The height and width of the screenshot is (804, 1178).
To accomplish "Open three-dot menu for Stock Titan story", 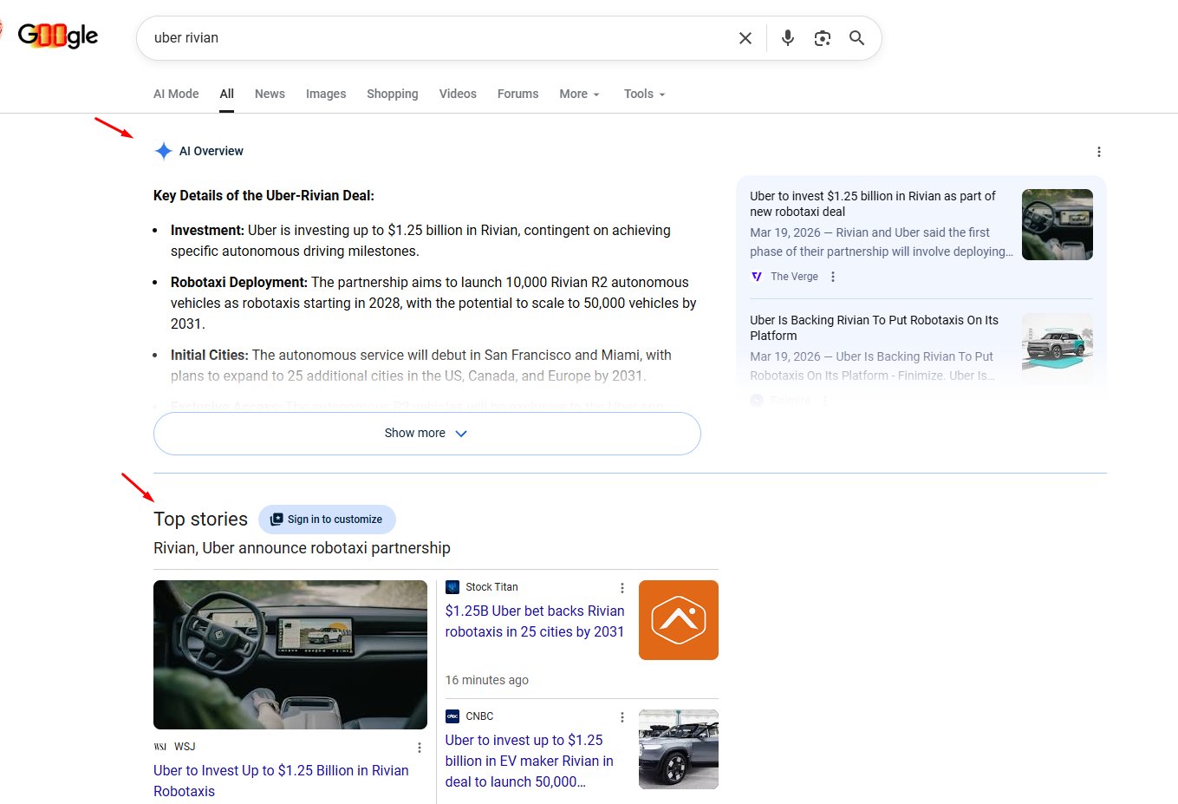I will (x=622, y=588).
